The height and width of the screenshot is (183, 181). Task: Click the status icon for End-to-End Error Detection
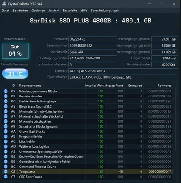(x=6, y=156)
